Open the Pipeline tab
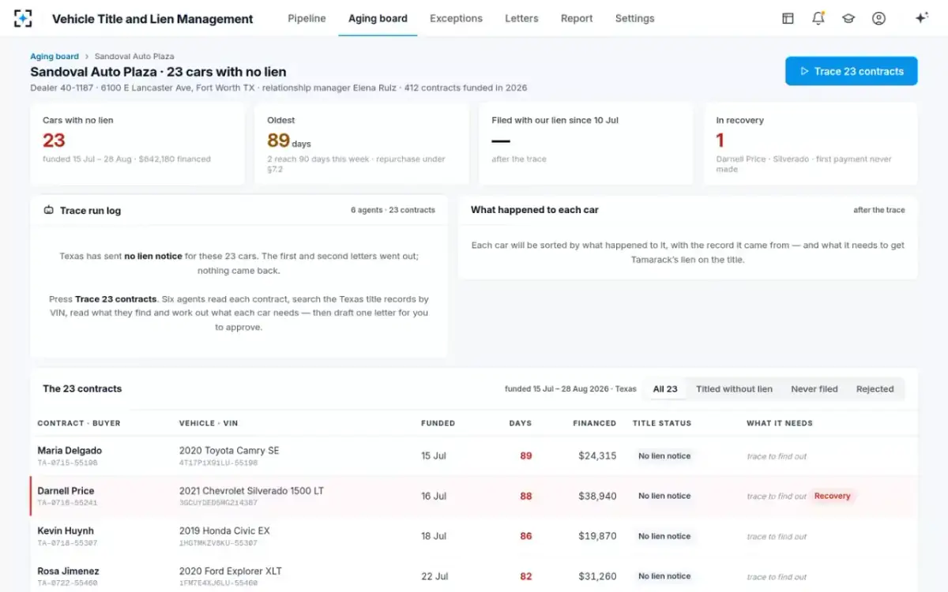 307,18
